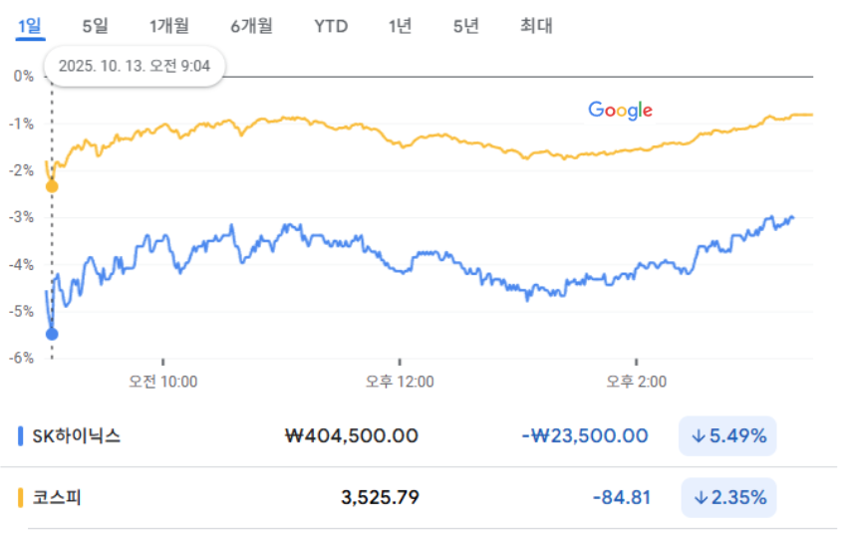Viewport: 845px width, 537px height.
Task: Click the blue SK하이닉스 color indicator
Action: [x=21, y=436]
